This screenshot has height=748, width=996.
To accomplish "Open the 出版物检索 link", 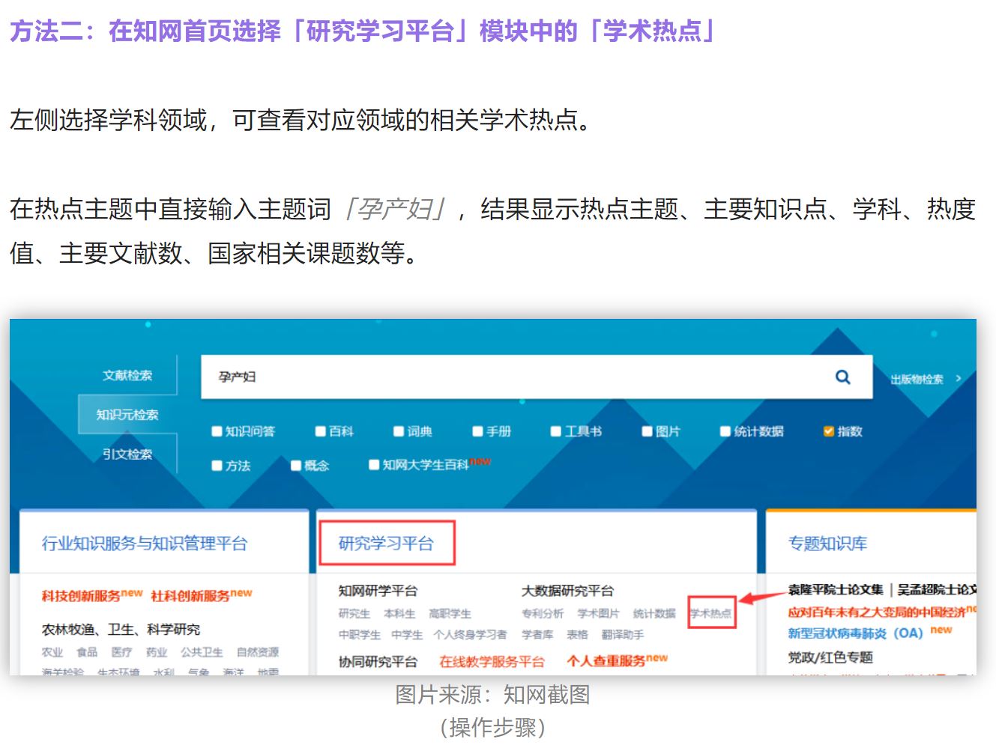I will (917, 380).
